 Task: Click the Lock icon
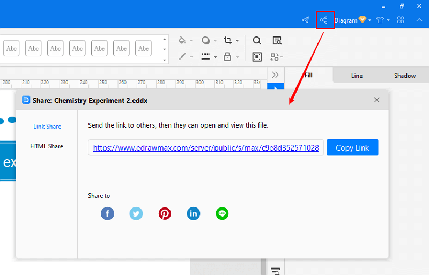(227, 57)
